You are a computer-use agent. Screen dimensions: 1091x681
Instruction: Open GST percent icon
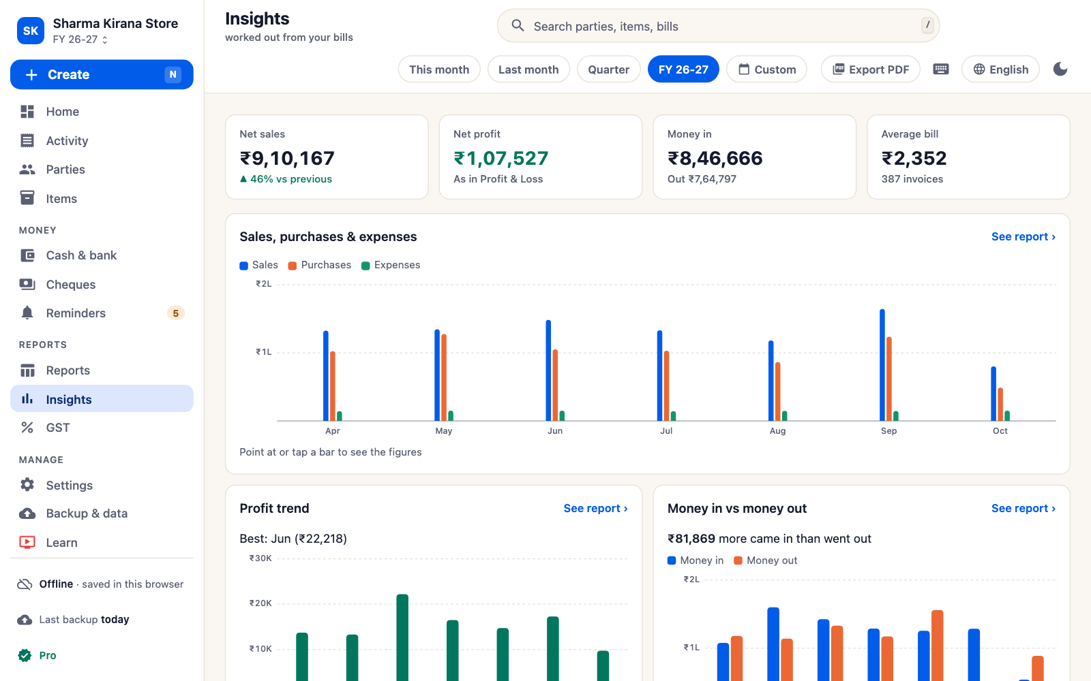pyautogui.click(x=27, y=428)
